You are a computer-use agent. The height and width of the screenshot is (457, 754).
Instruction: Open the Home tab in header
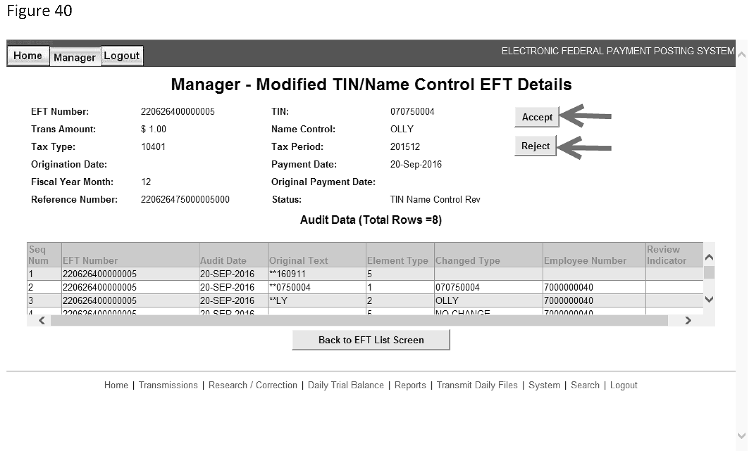tap(28, 56)
